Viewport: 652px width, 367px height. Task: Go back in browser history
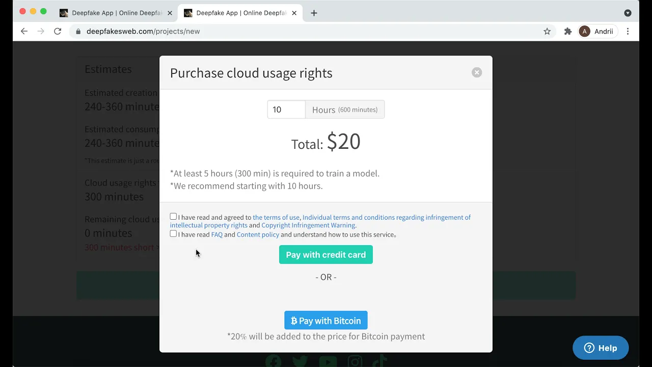[x=24, y=31]
